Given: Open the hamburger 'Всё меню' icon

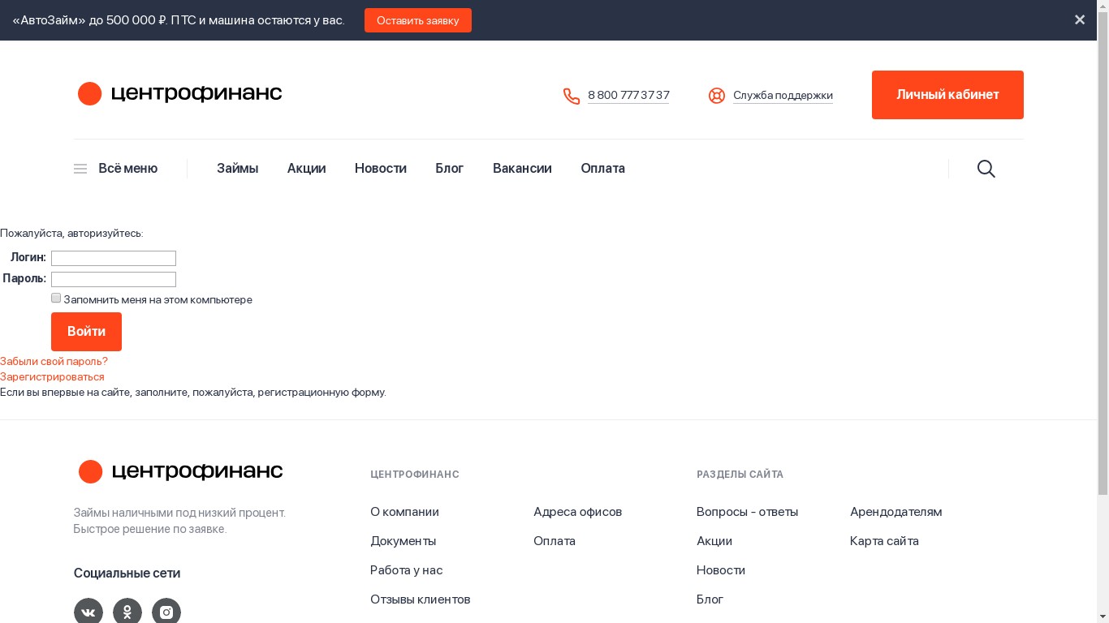Looking at the screenshot, I should tap(80, 169).
